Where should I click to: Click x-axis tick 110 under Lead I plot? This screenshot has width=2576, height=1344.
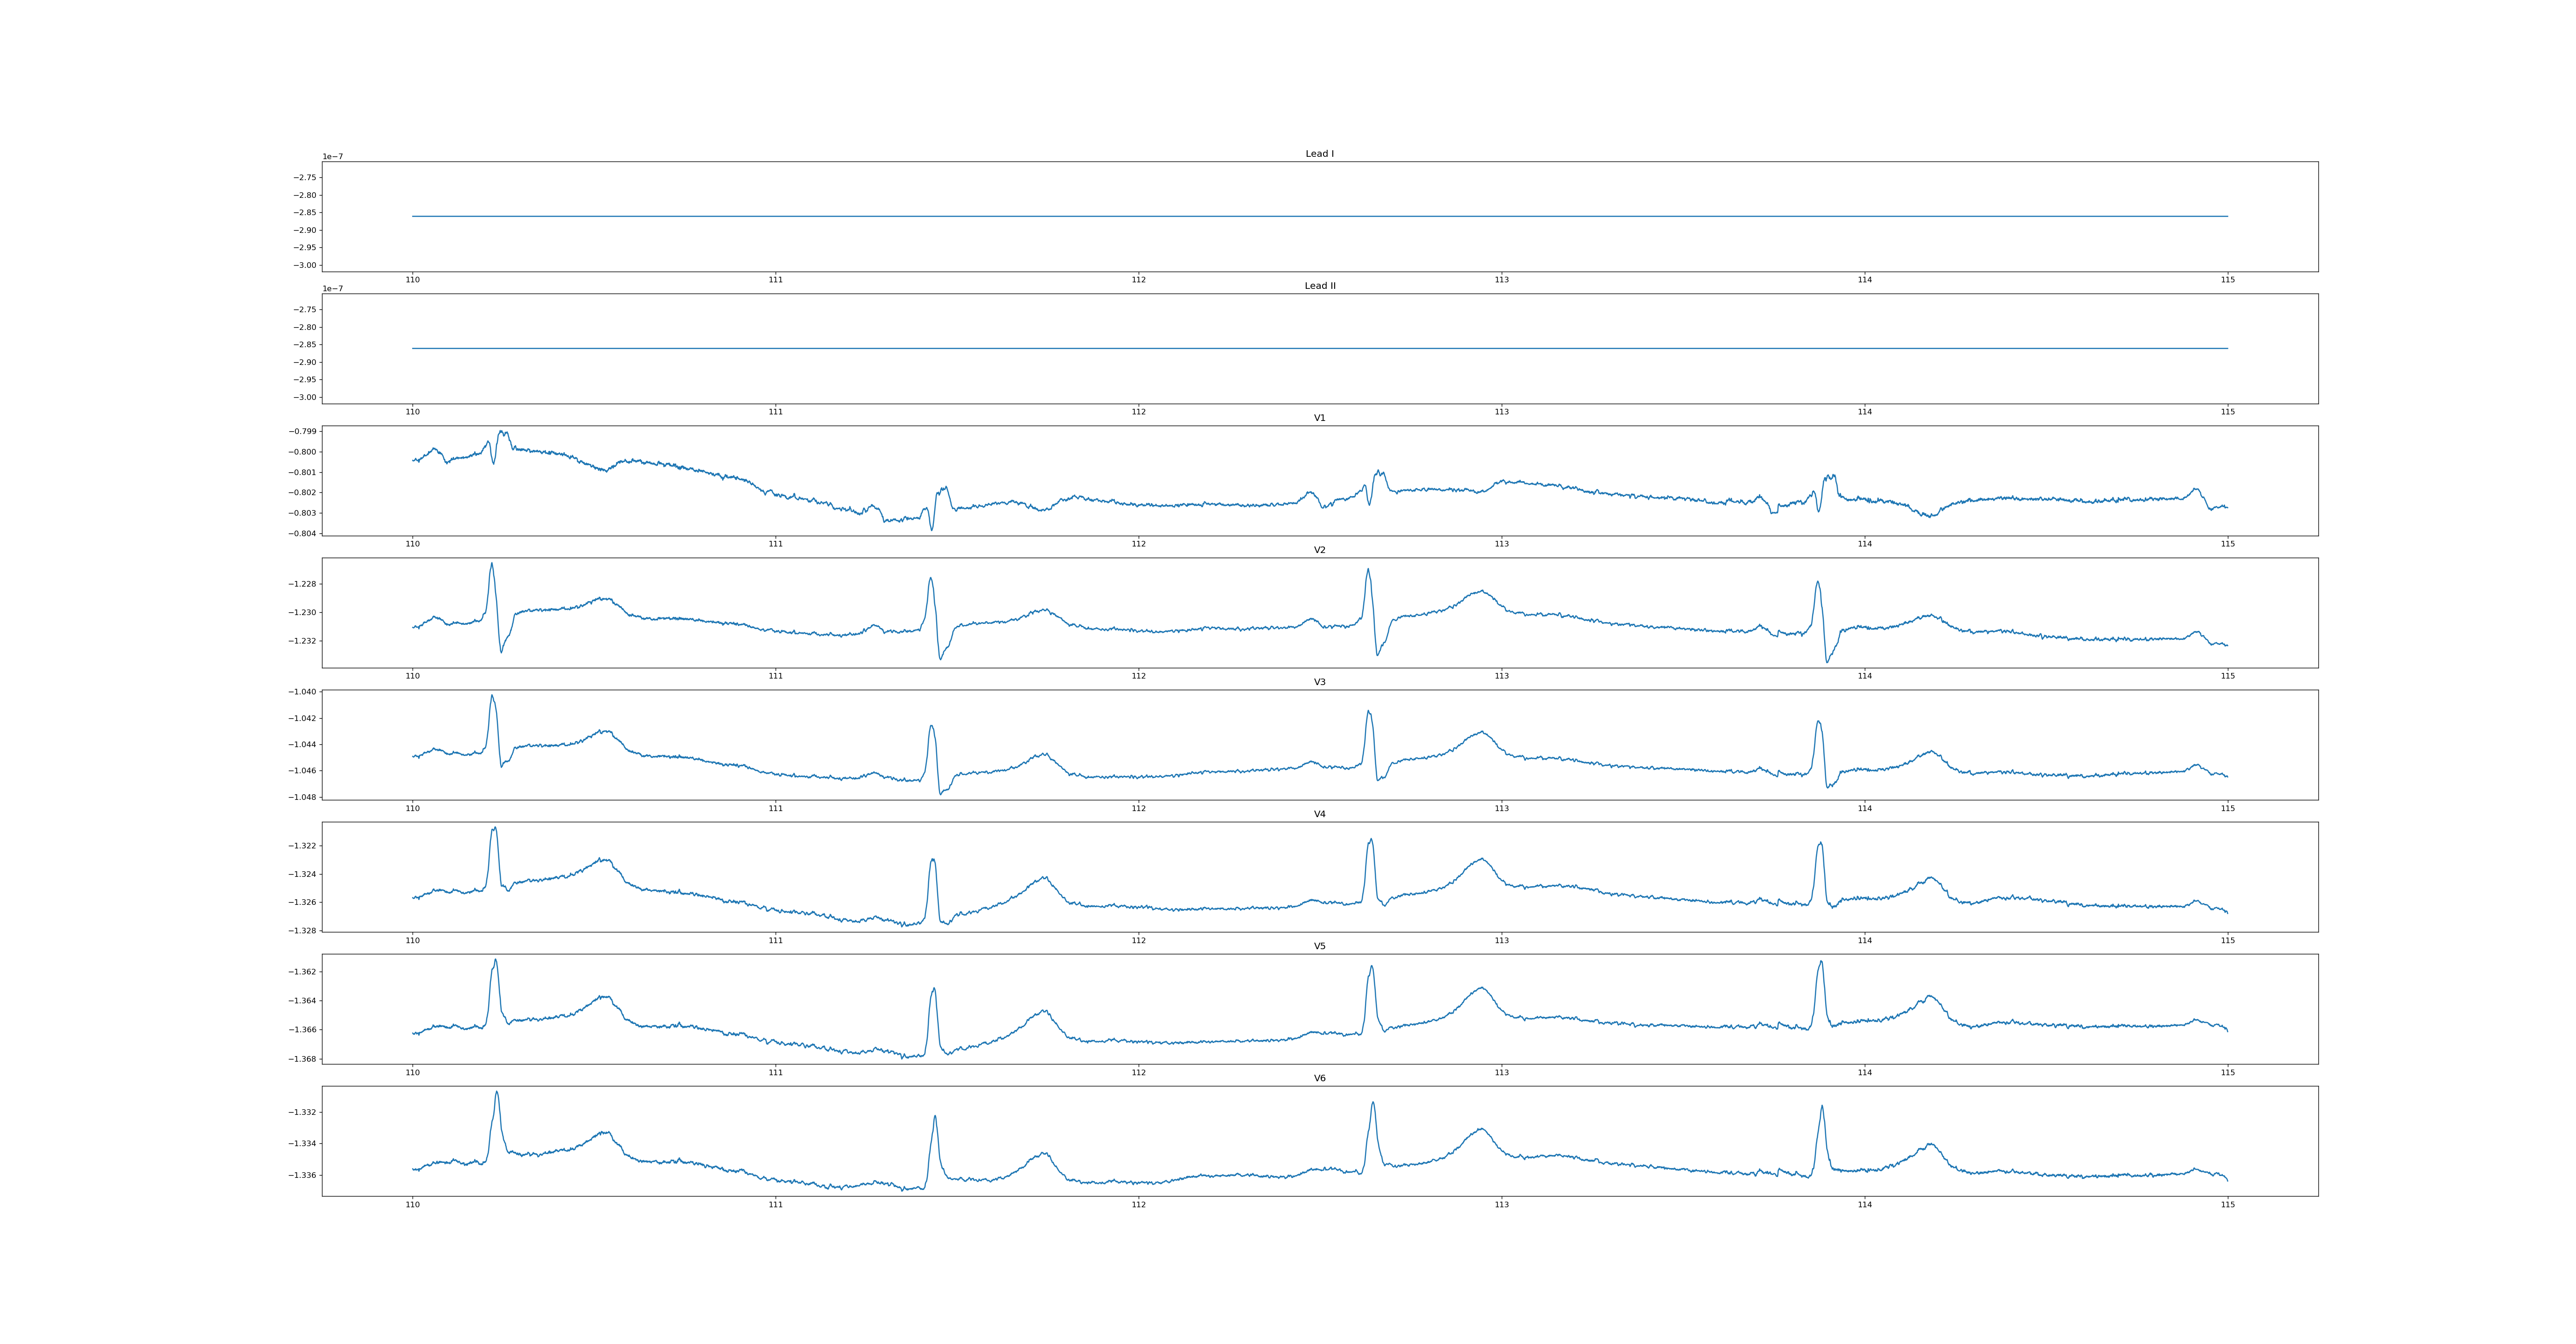(412, 280)
